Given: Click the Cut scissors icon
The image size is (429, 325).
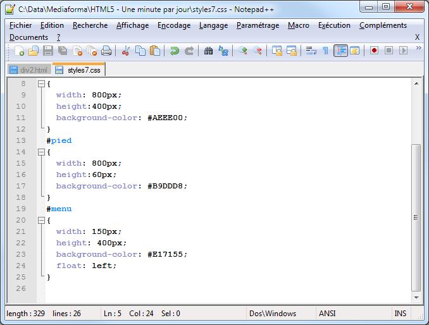Looking at the screenshot, I should [126, 51].
